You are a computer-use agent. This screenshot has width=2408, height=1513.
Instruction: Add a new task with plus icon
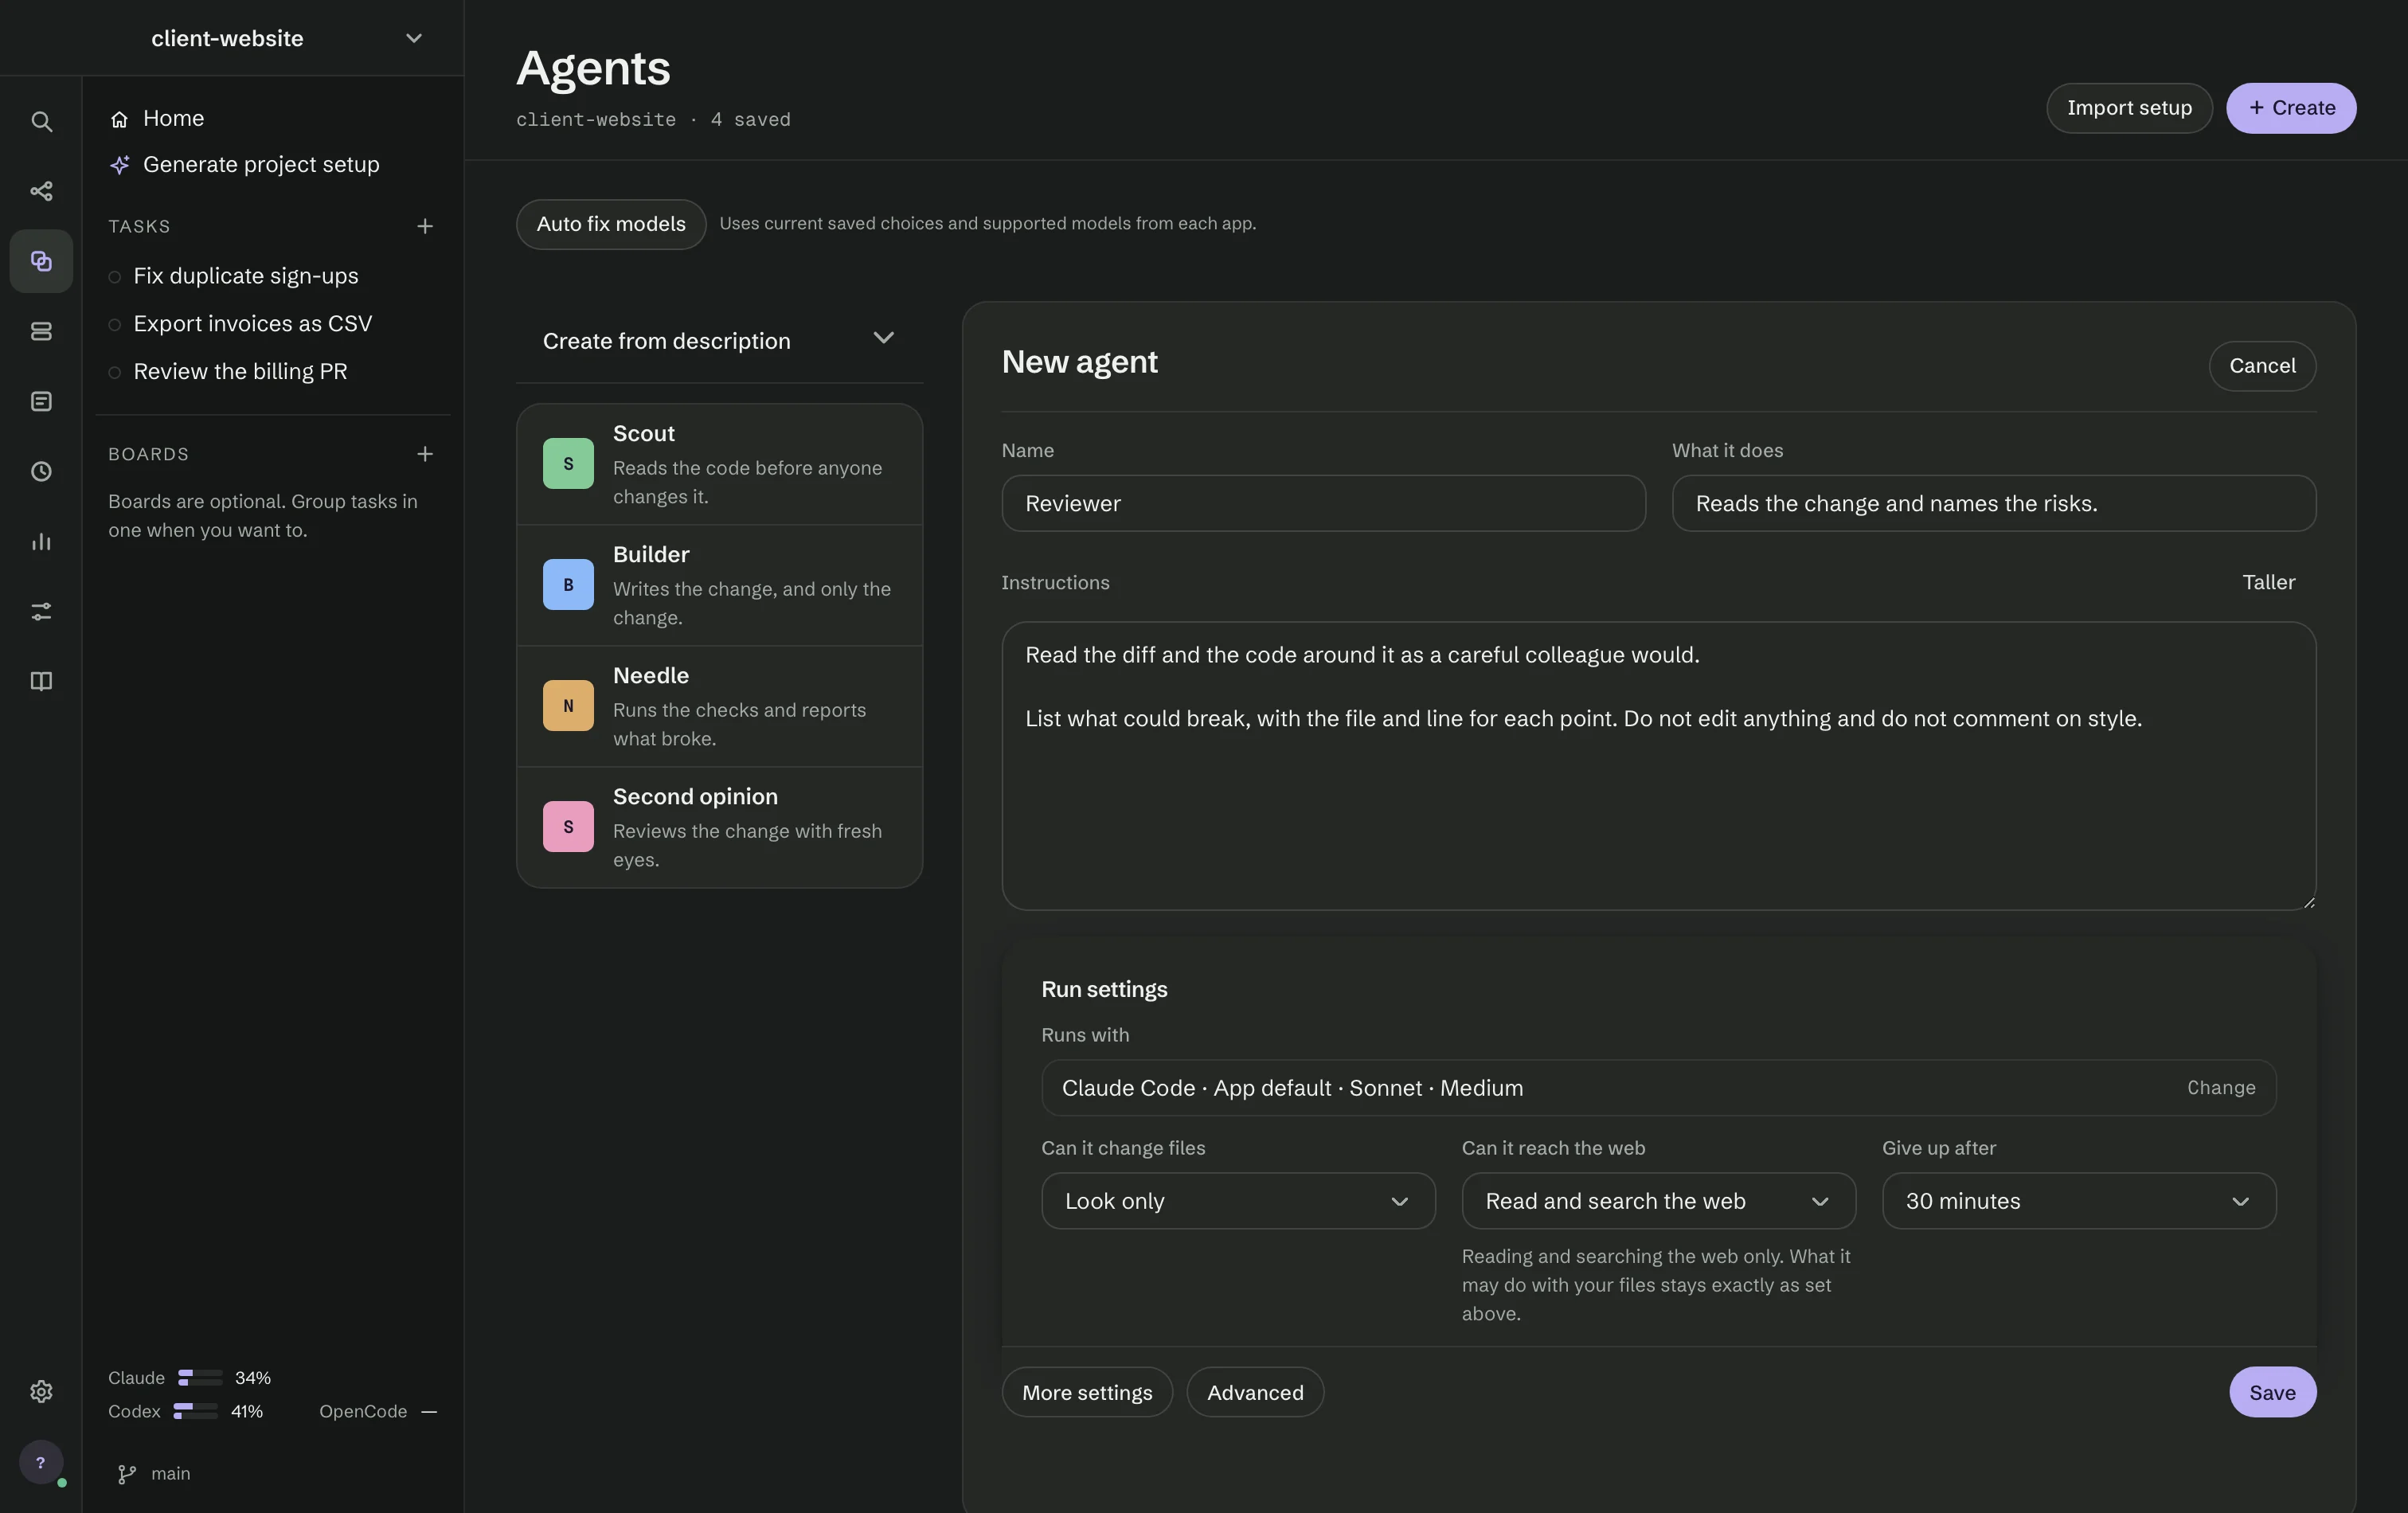click(x=425, y=226)
